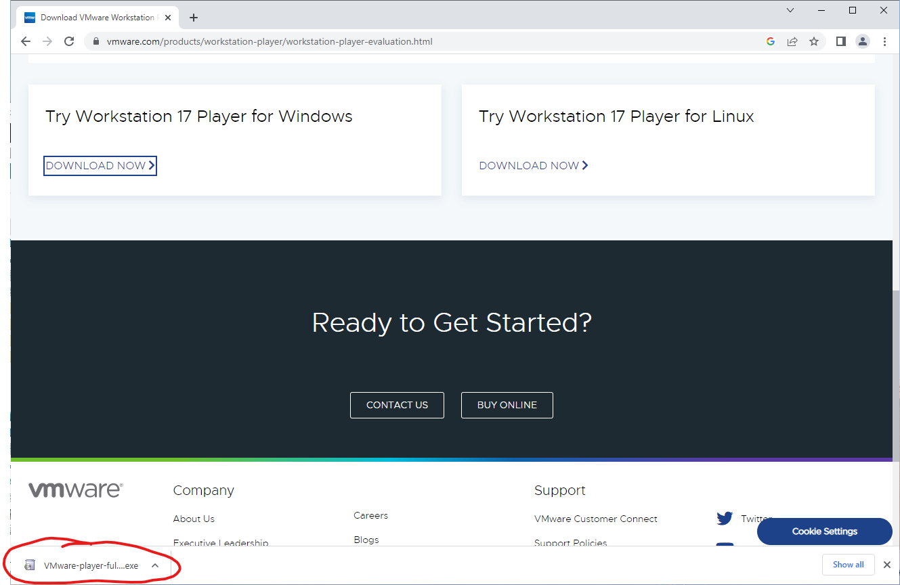Open the Chrome three-dot menu

[884, 41]
